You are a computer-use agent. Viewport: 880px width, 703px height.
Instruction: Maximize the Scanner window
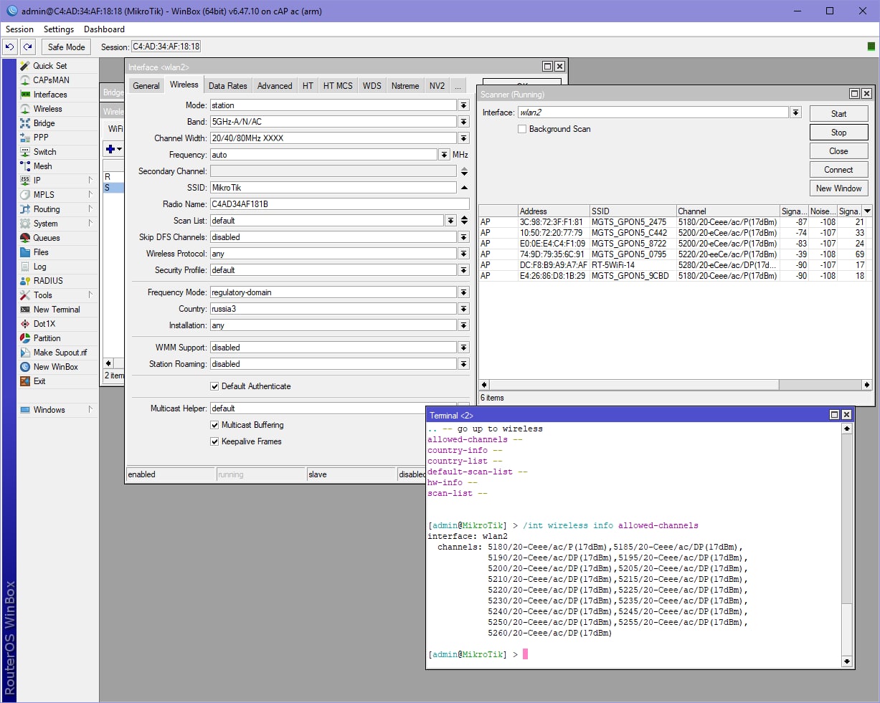click(x=854, y=93)
